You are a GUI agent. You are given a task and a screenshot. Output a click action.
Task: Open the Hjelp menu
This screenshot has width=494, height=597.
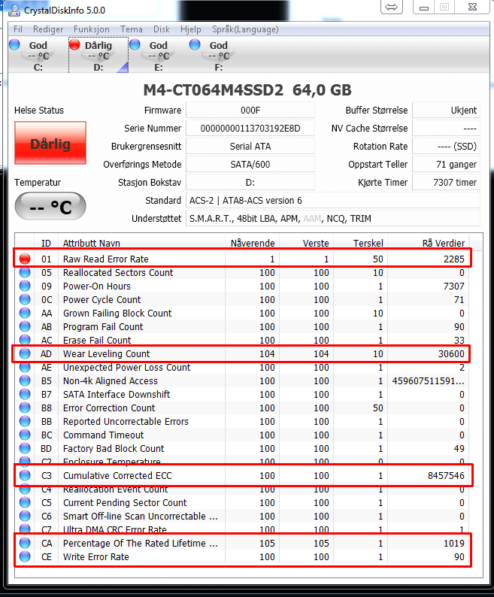[190, 29]
